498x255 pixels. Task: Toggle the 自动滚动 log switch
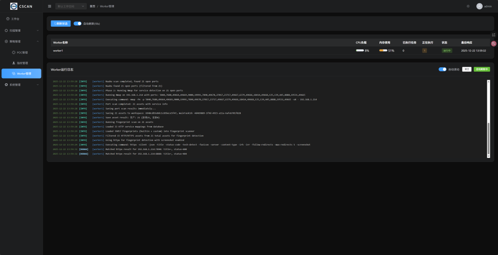point(442,69)
